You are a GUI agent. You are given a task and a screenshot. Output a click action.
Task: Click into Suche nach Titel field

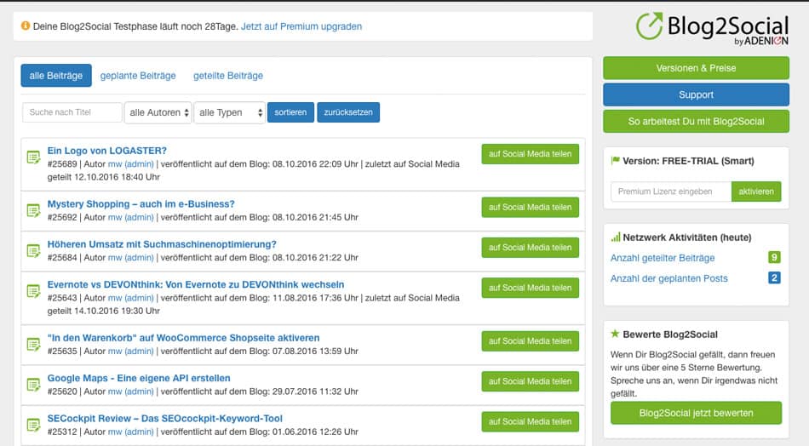point(72,112)
